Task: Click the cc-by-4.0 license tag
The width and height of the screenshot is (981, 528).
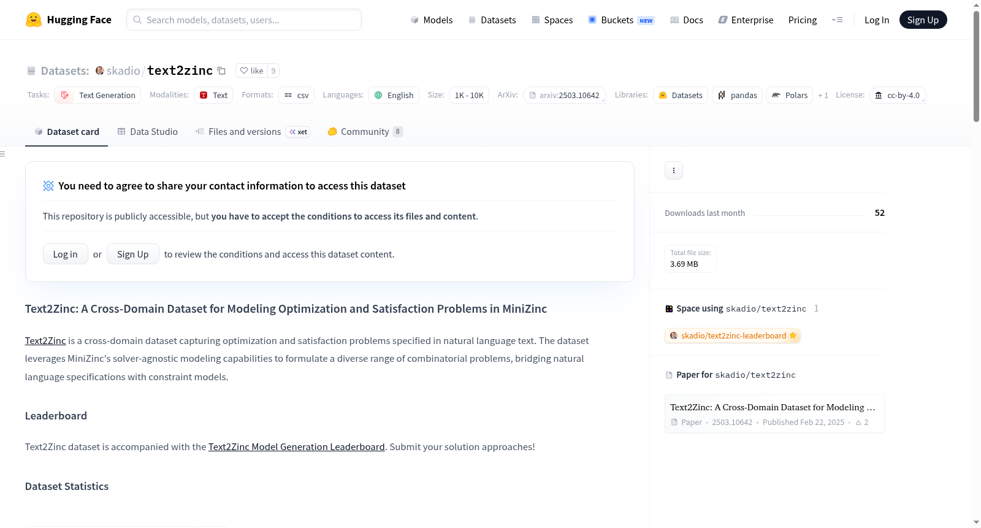Action: pyautogui.click(x=898, y=95)
